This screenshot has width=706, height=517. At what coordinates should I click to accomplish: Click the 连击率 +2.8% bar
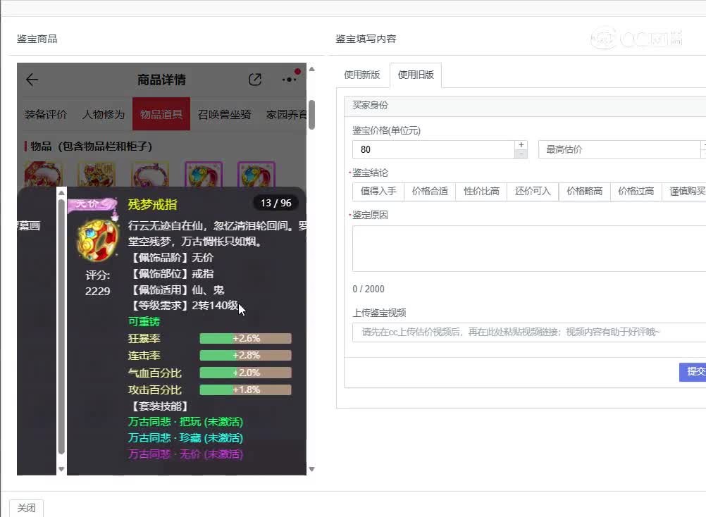coord(245,356)
